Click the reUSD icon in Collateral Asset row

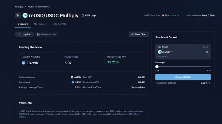(x=72, y=77)
